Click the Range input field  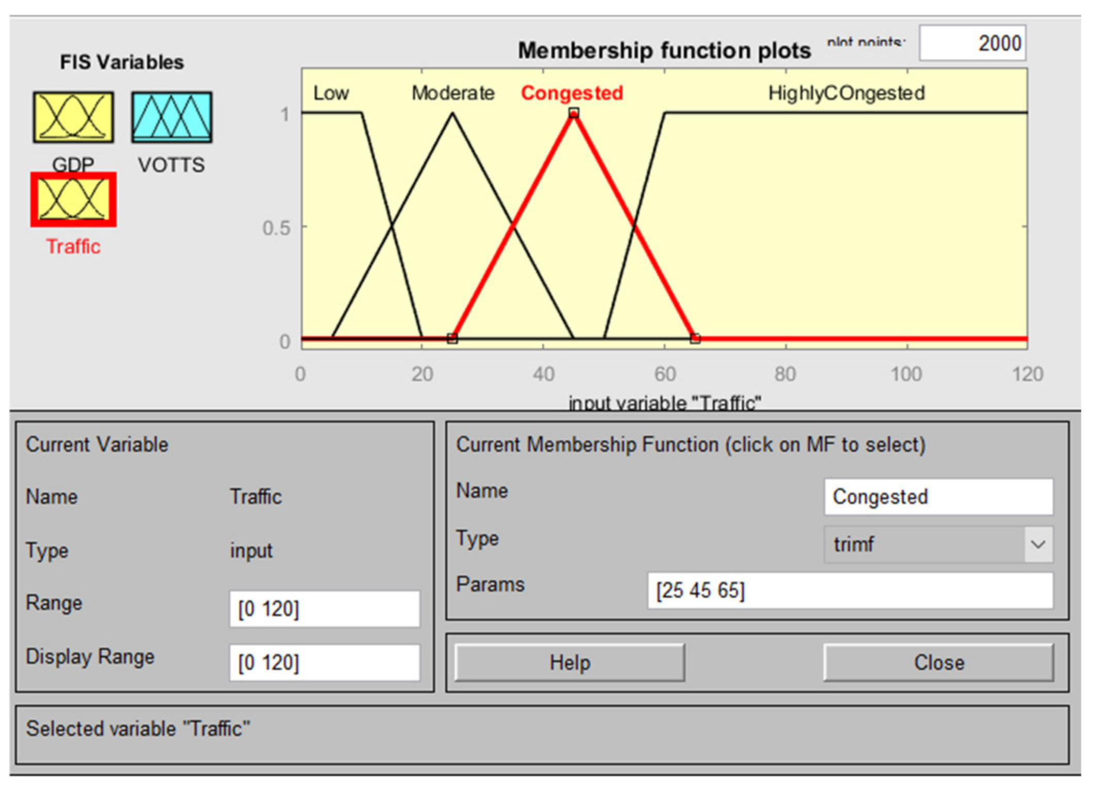324,609
